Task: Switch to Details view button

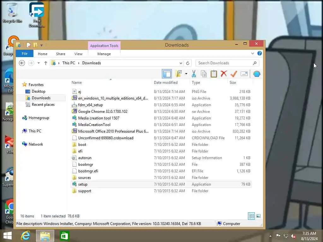Action: (251, 216)
